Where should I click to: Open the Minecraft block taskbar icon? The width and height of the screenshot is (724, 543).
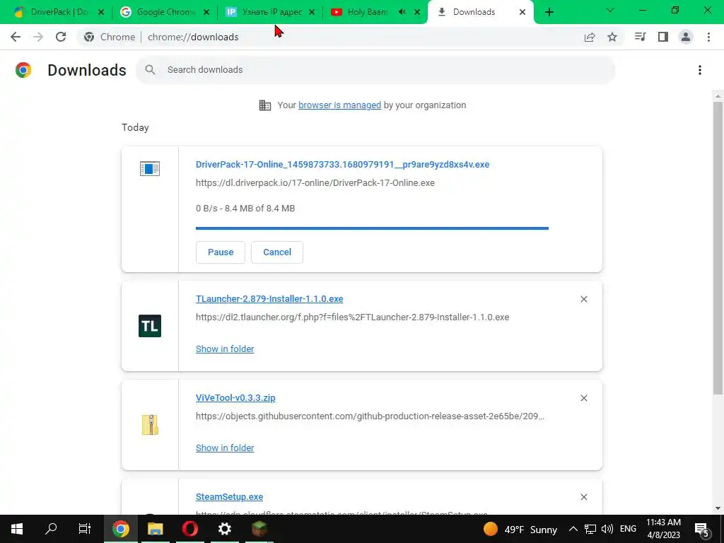(x=259, y=529)
